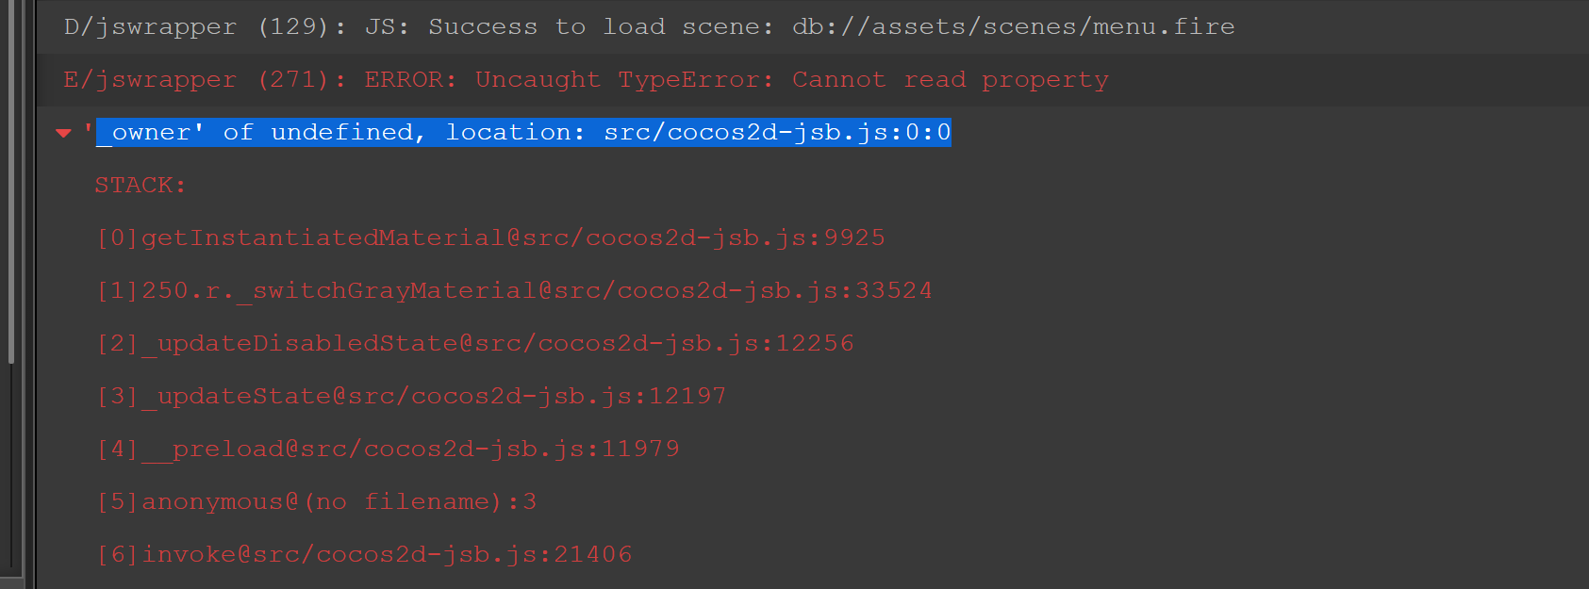Click the anonymous (no filename) stack frame
Viewport: 1589px width, 589px height.
(x=317, y=502)
